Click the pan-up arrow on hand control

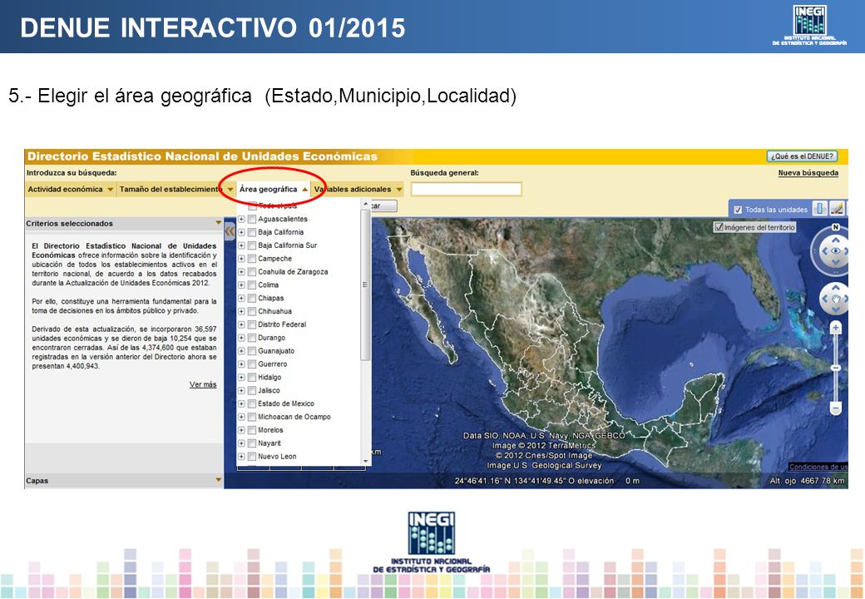[836, 287]
